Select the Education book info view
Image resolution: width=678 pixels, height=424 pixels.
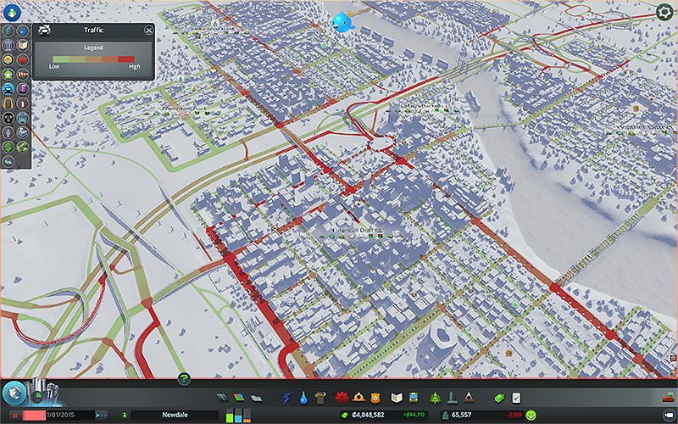(x=23, y=45)
